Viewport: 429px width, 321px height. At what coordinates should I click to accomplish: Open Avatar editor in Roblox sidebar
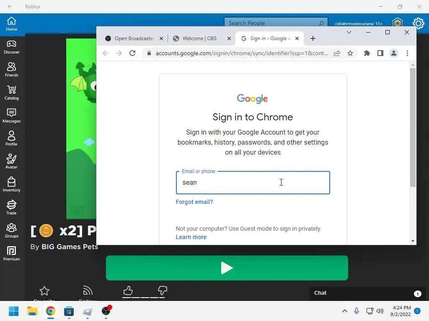pyautogui.click(x=11, y=162)
